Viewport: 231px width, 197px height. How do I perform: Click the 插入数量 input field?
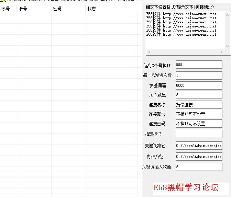[x=198, y=95]
